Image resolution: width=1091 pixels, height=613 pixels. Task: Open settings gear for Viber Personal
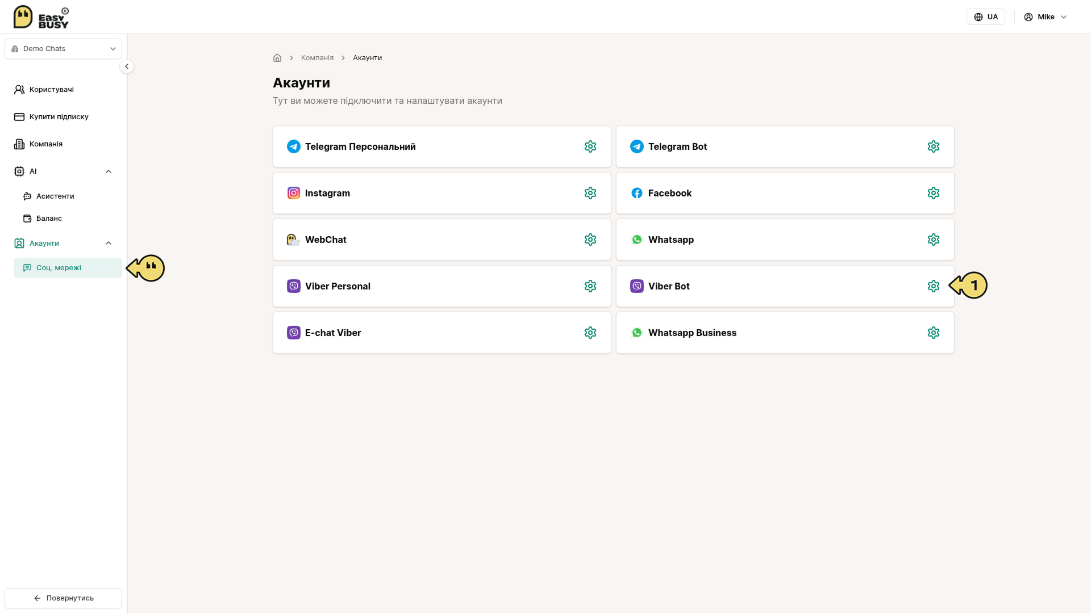(x=590, y=286)
